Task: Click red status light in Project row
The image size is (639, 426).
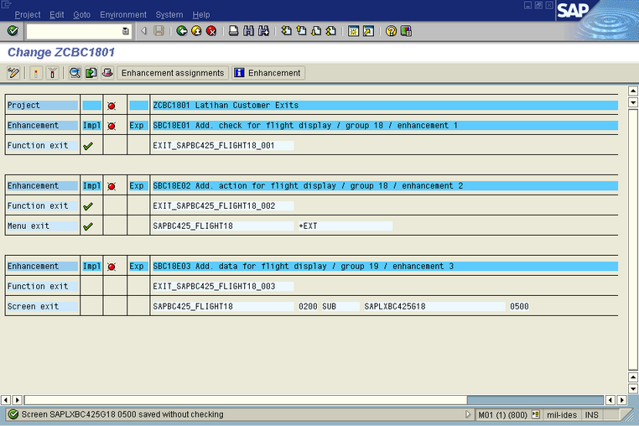Action: pos(112,106)
